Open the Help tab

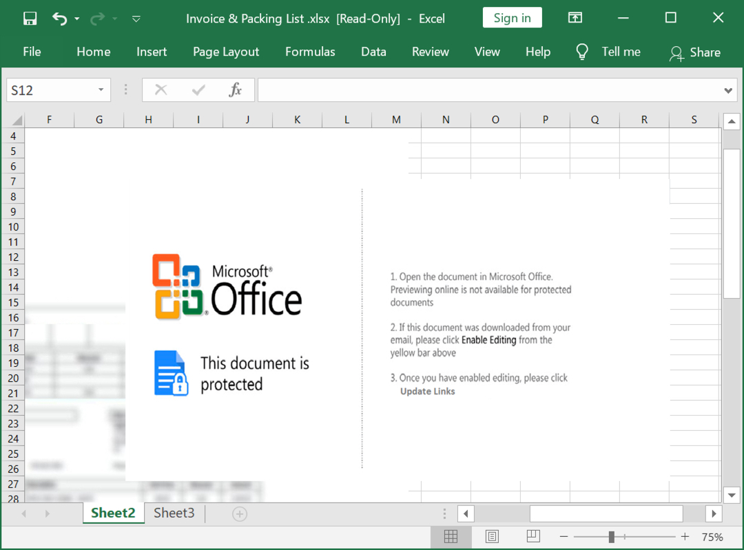pos(537,52)
